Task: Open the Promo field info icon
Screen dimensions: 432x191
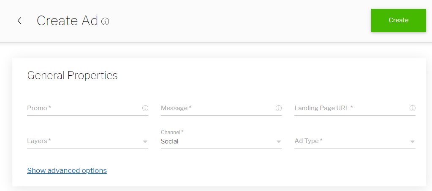Action: [x=145, y=108]
